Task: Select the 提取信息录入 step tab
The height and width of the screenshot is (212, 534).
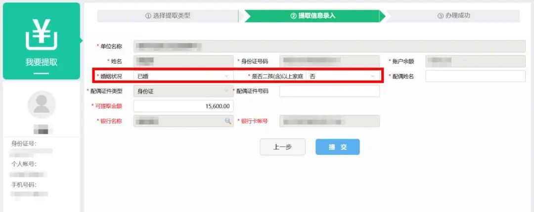Action: pyautogui.click(x=312, y=16)
